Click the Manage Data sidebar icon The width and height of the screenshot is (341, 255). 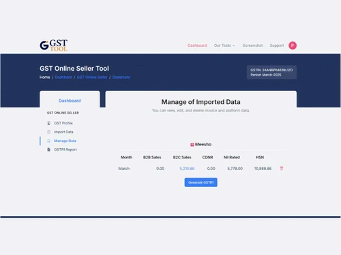[x=48, y=141]
